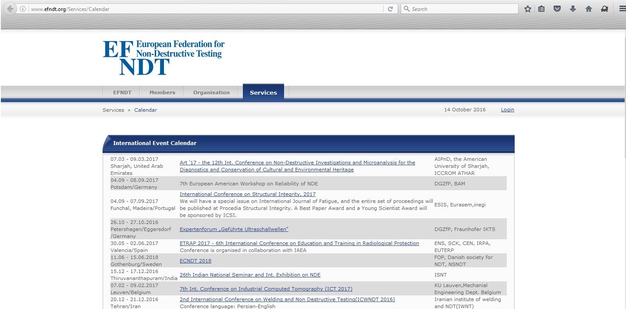Open the downloads arrow icon
Viewport: 626px width, 309px height.
tap(573, 9)
